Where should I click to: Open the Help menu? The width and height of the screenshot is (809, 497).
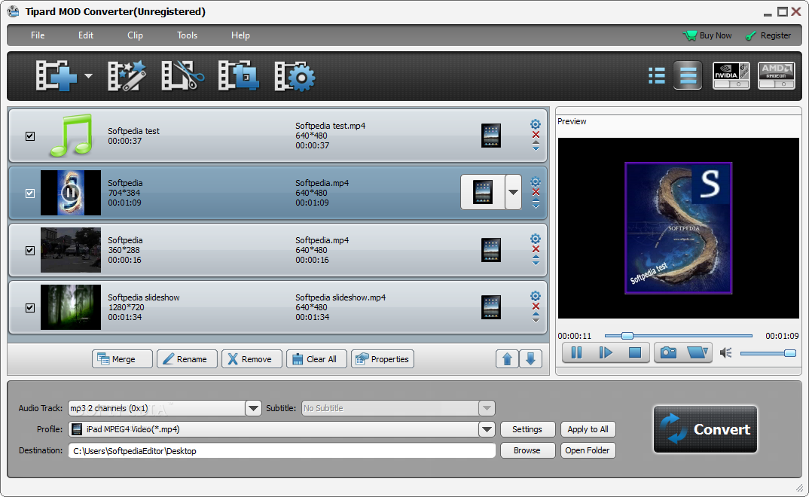240,35
